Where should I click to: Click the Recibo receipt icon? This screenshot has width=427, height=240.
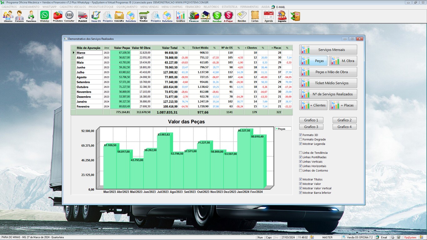242,16
